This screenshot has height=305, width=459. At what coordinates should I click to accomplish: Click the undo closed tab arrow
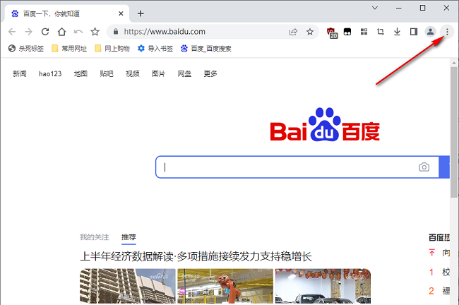point(78,32)
